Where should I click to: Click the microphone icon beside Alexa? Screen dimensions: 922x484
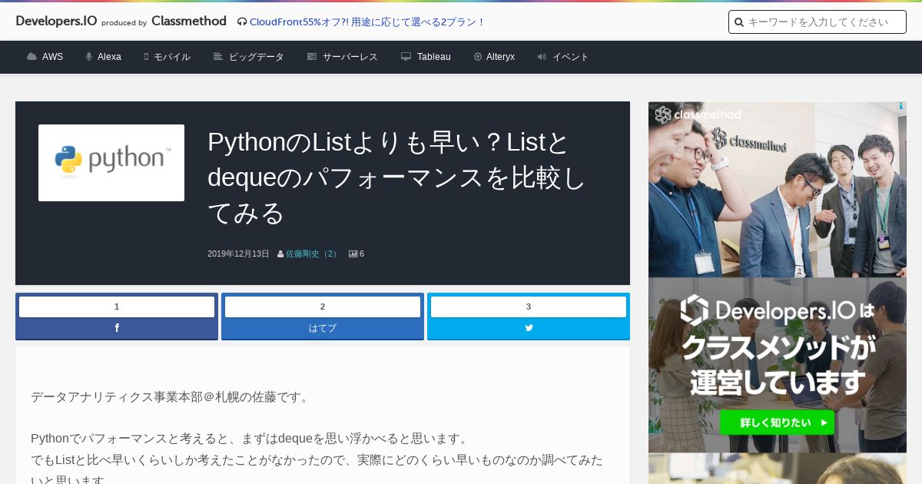89,57
